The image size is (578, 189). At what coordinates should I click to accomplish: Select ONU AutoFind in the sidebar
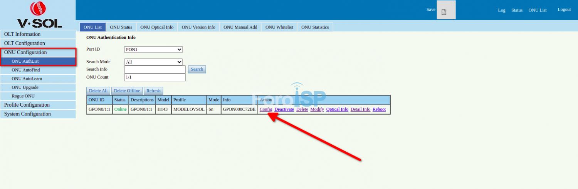click(x=26, y=70)
